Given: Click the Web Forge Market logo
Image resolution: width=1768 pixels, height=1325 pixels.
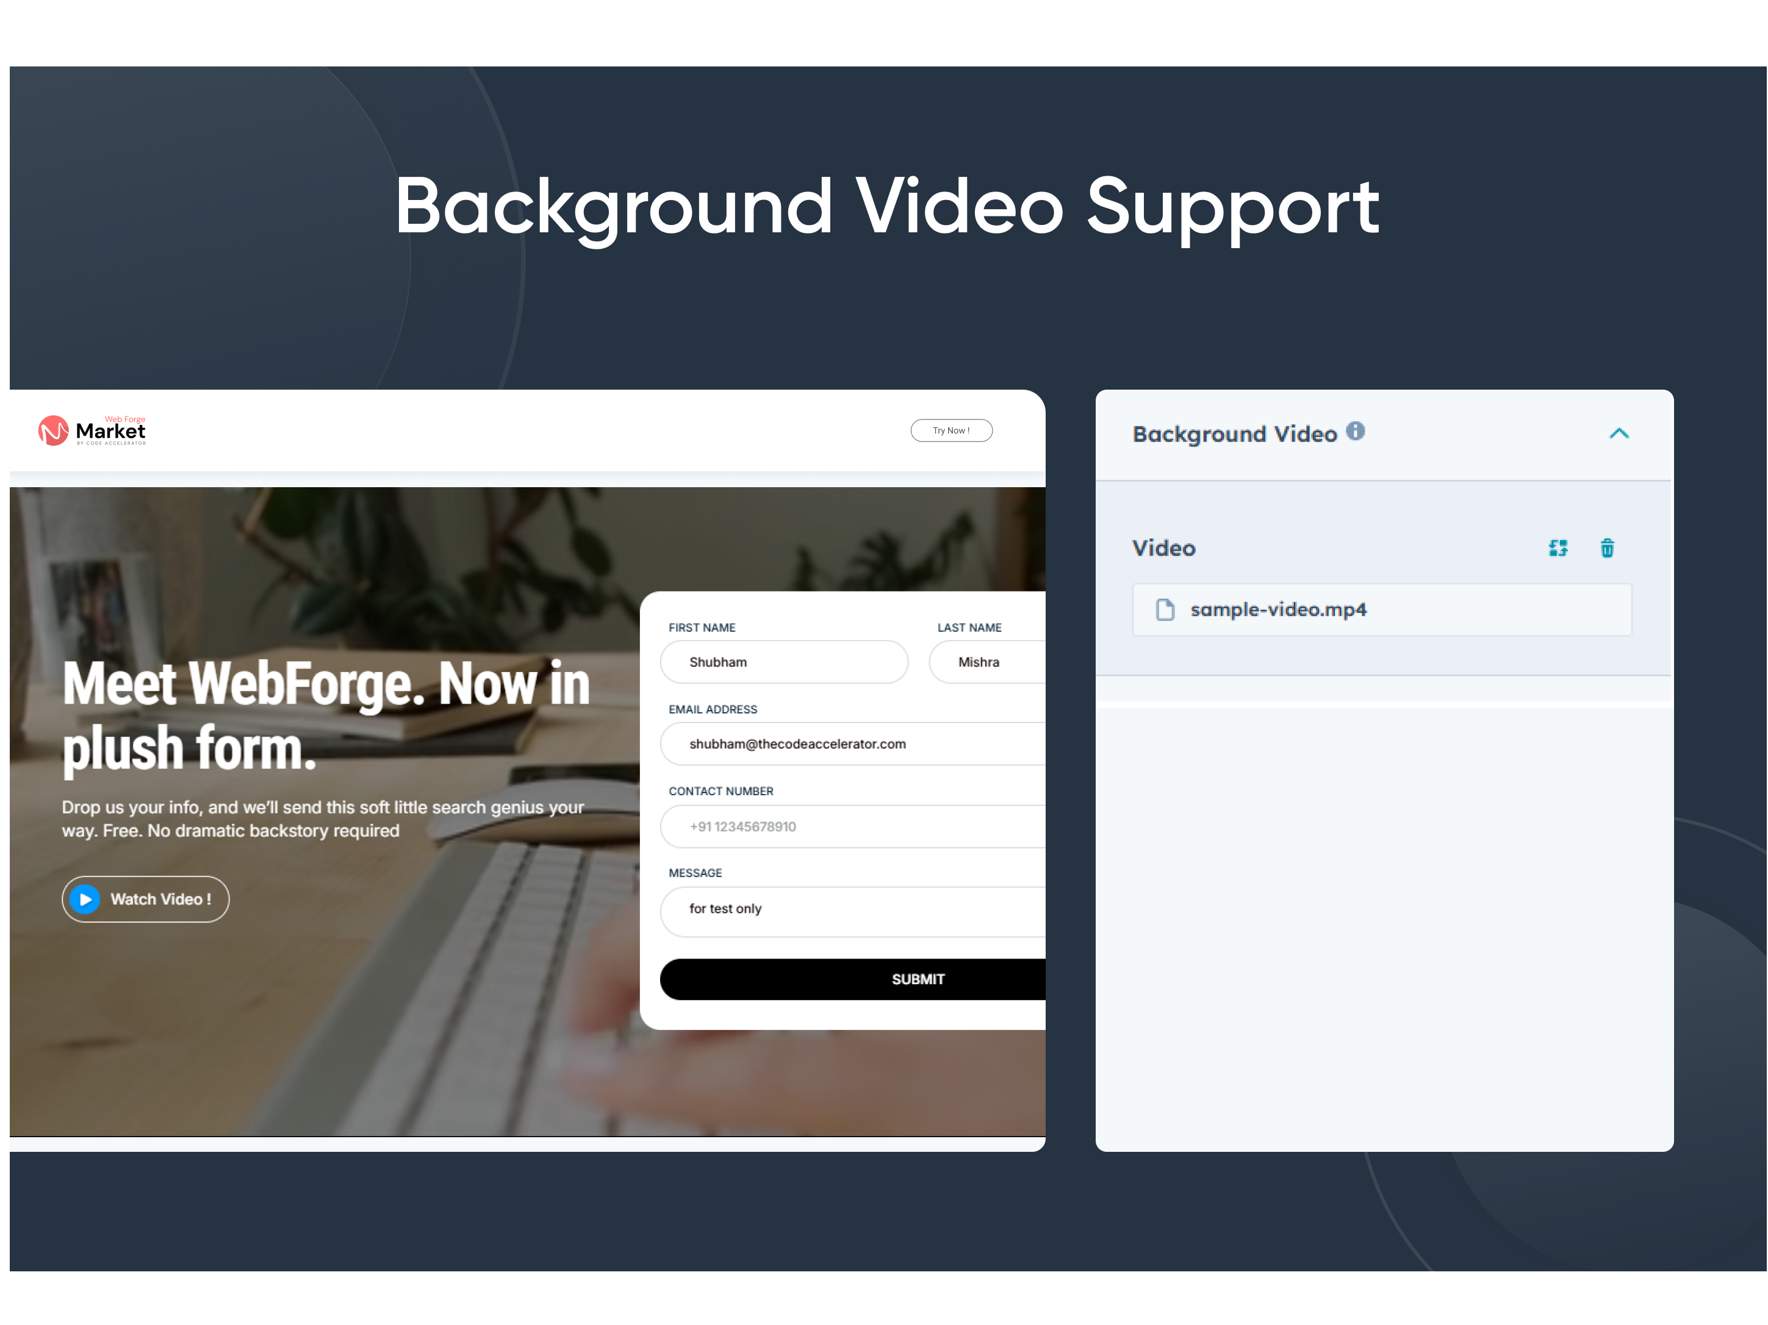Looking at the screenshot, I should click(92, 430).
